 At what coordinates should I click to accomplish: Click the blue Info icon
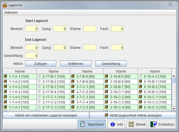[x=112, y=125]
